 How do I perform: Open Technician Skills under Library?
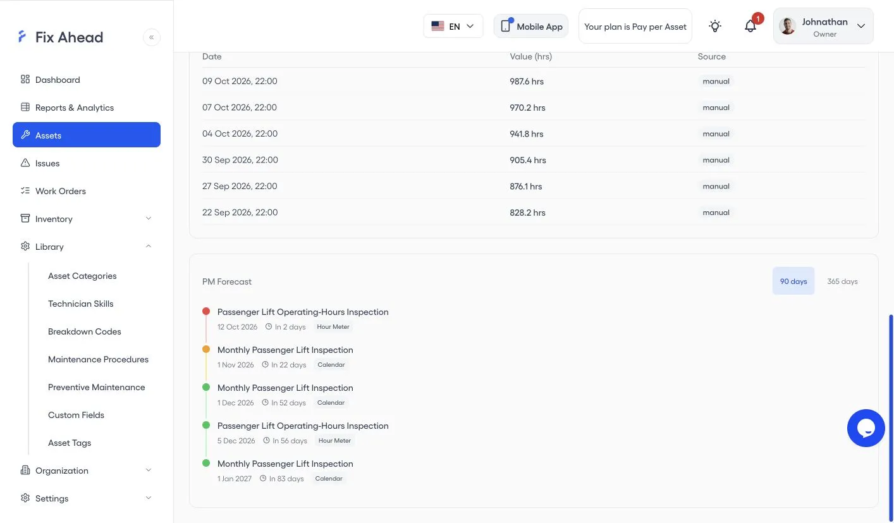coord(81,304)
